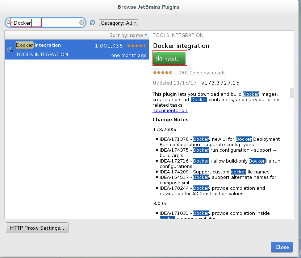Click the IDEA-154517 change note line
This screenshot has height=258, width=301.
pyautogui.click(x=218, y=180)
